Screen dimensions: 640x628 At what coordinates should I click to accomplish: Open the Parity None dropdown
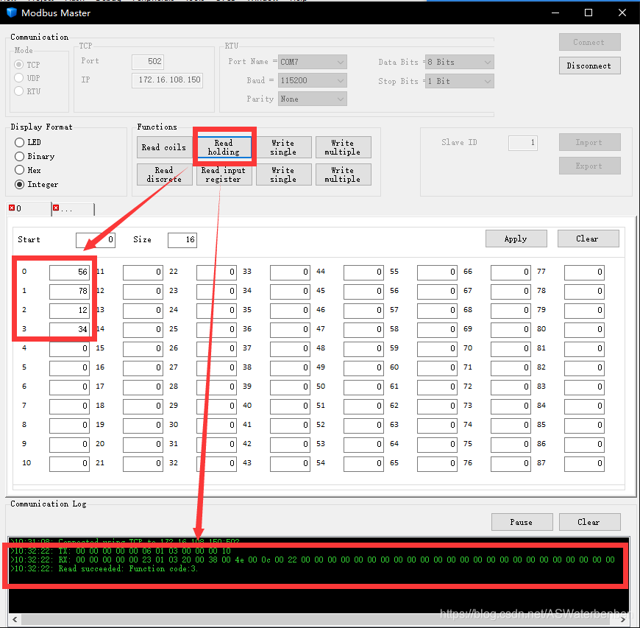pos(312,99)
